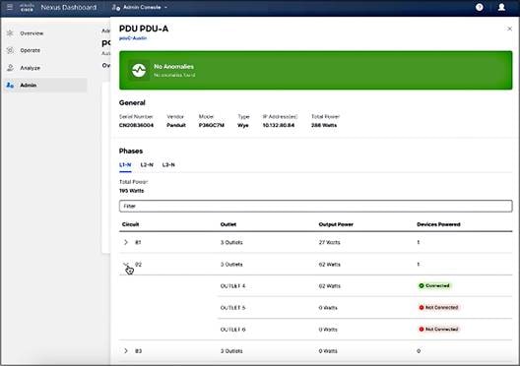Focus the Filter input field
The image size is (520, 366).
(x=316, y=206)
